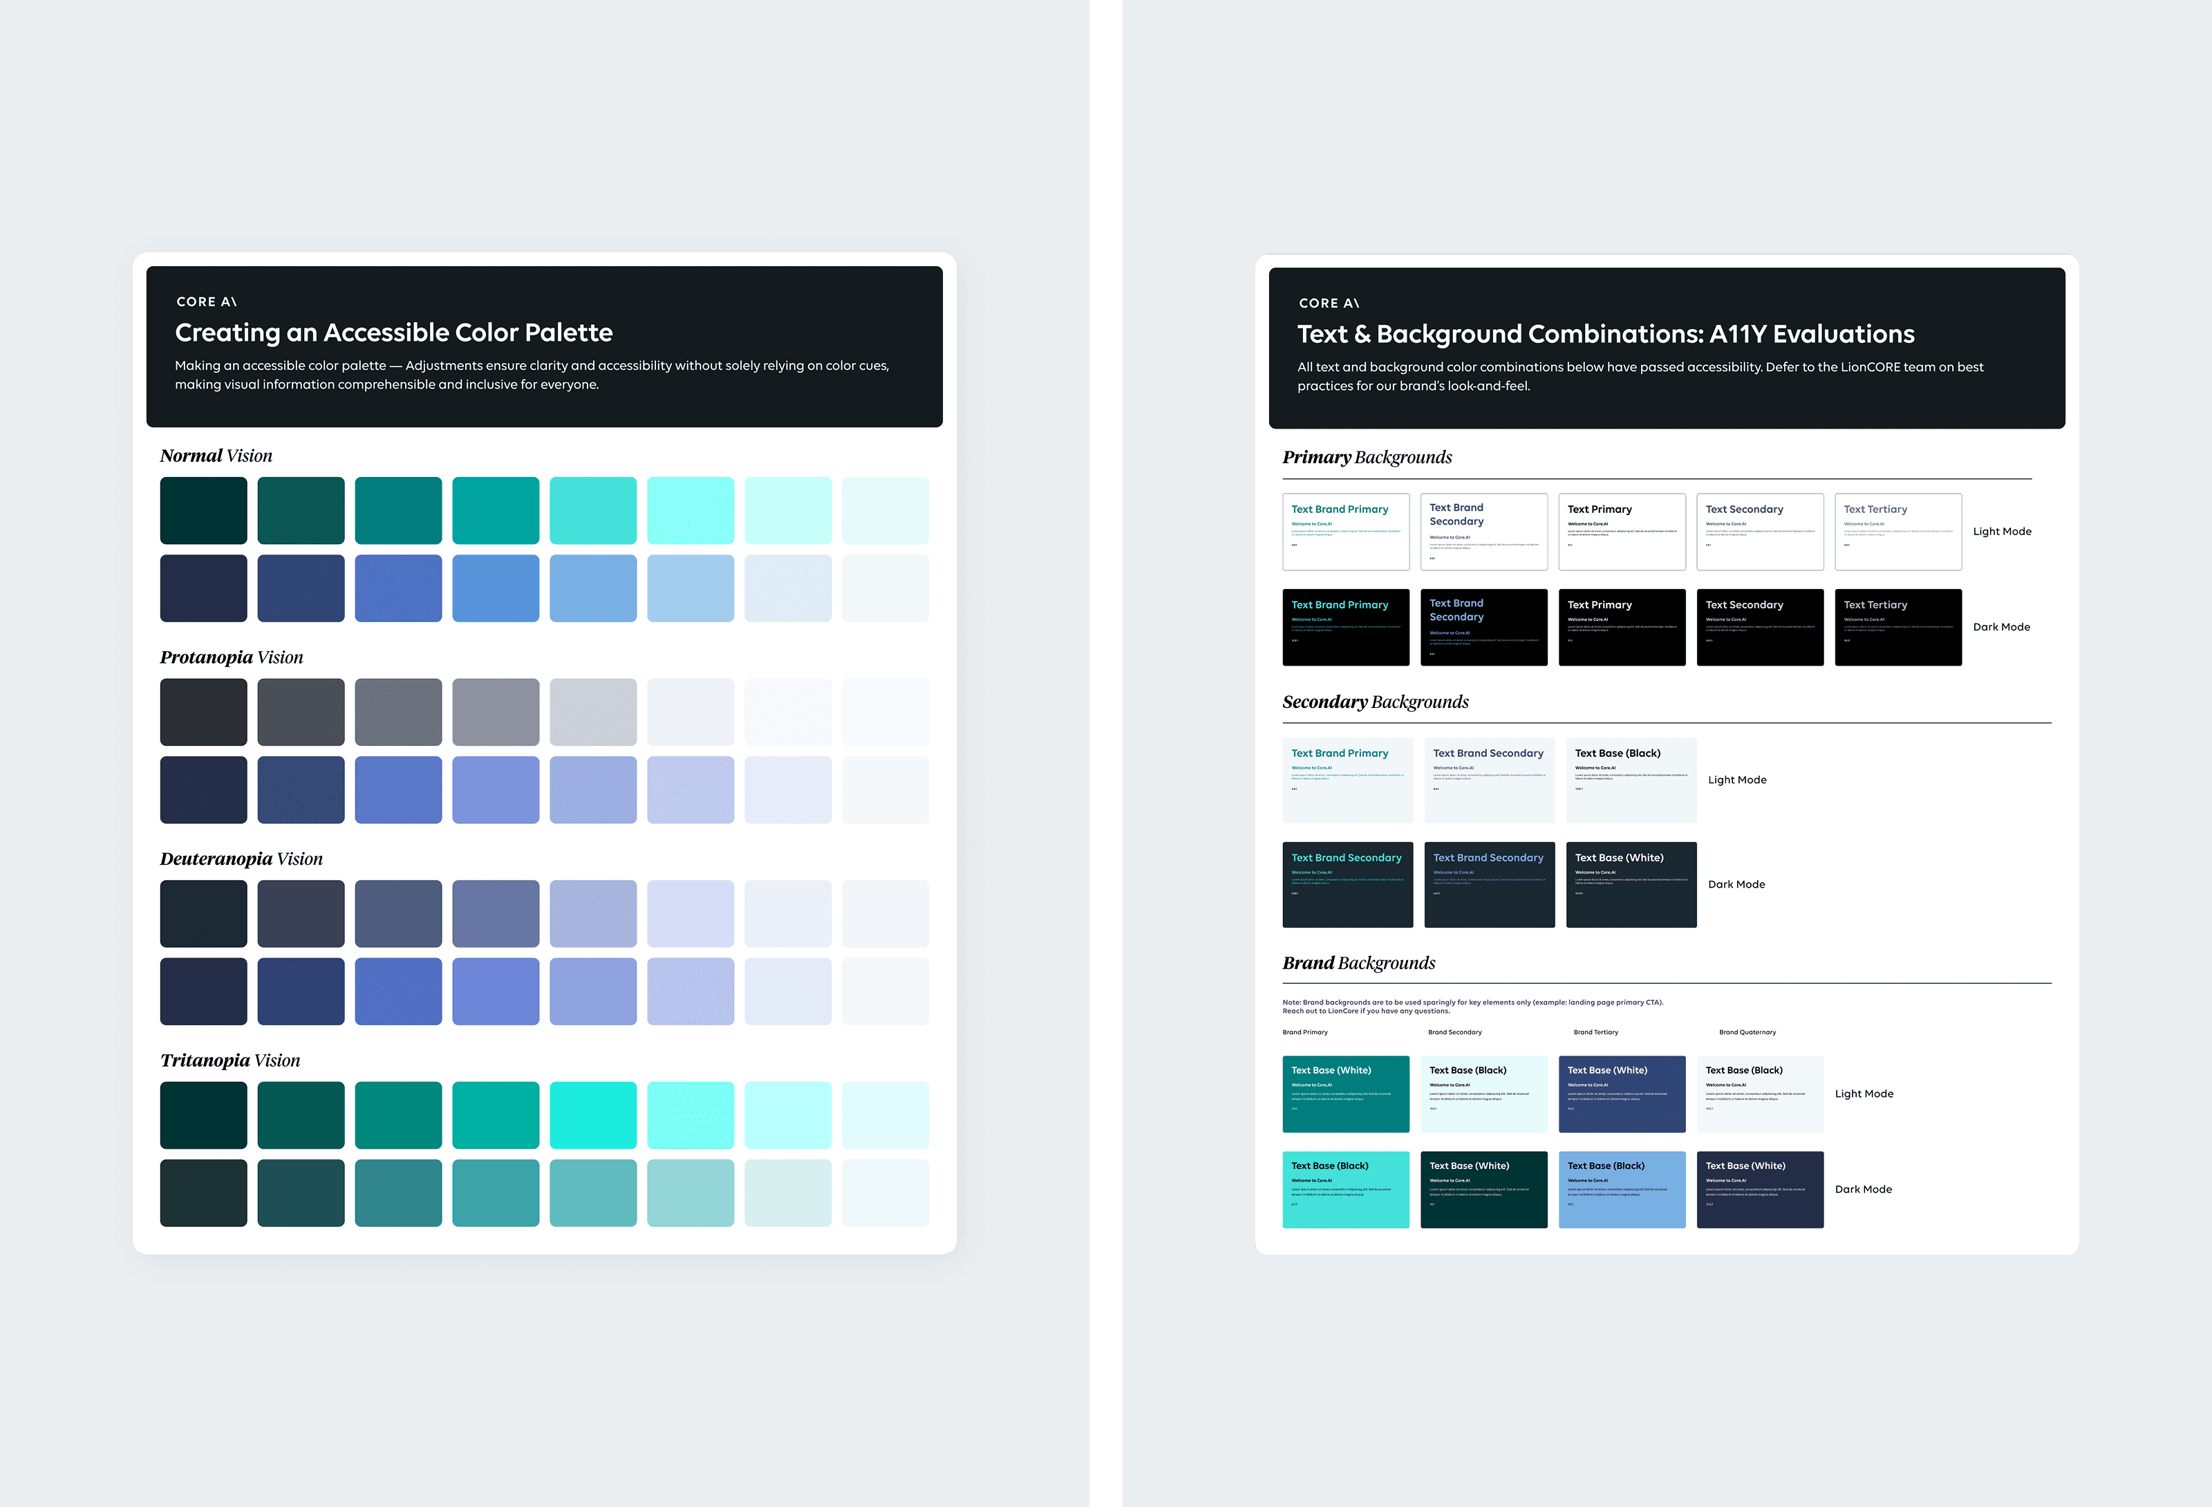Click the "Secondary Backgrounds" heading
Screen dimensions: 2212x1507
[1376, 702]
